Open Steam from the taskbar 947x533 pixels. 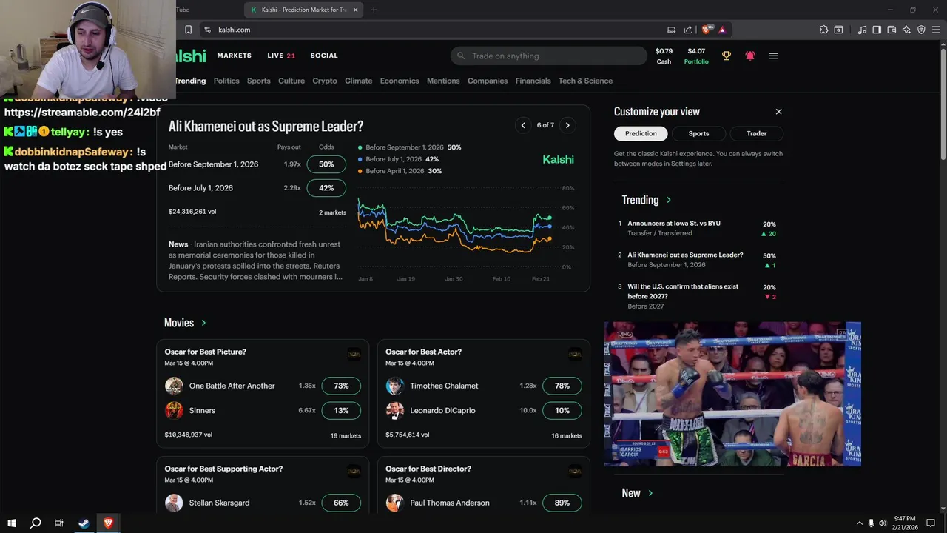(x=84, y=523)
